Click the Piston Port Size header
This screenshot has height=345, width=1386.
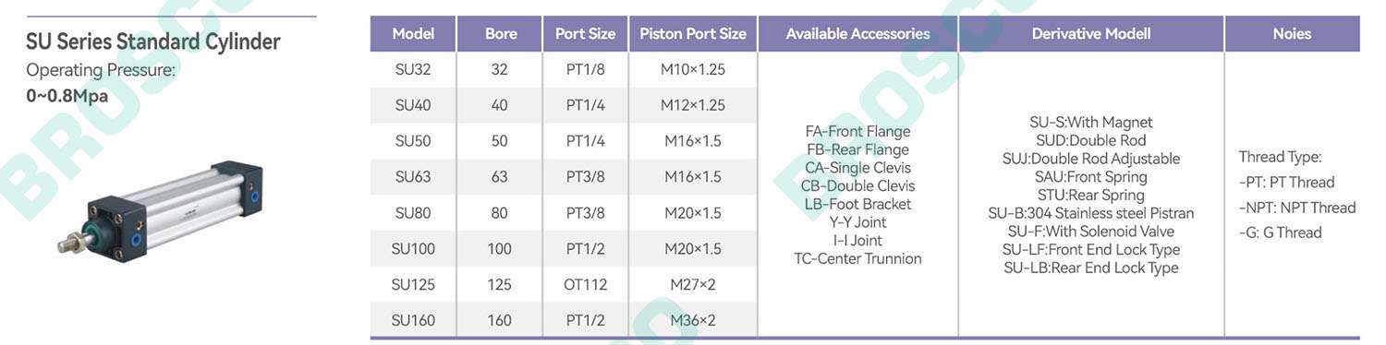[693, 34]
